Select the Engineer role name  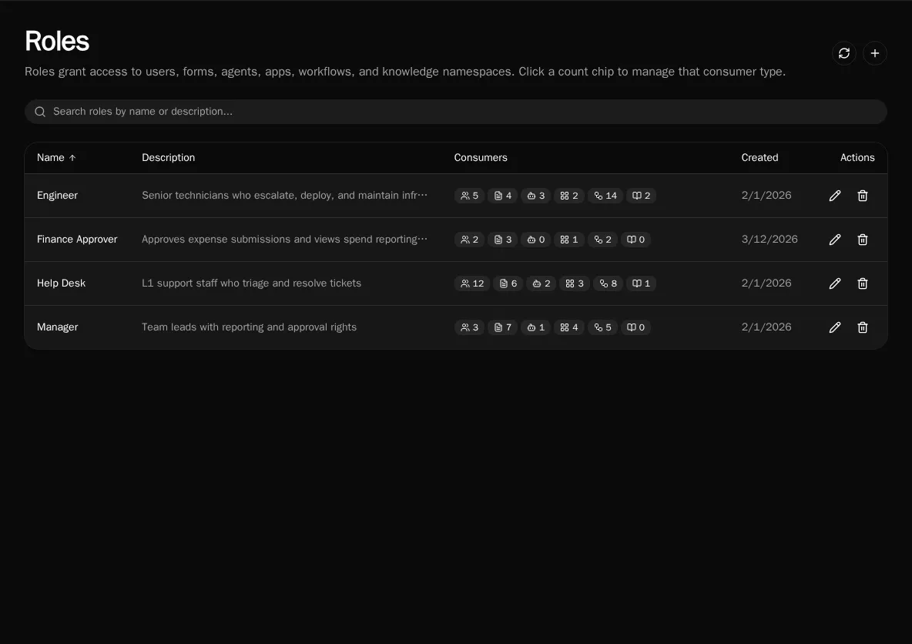pos(57,196)
